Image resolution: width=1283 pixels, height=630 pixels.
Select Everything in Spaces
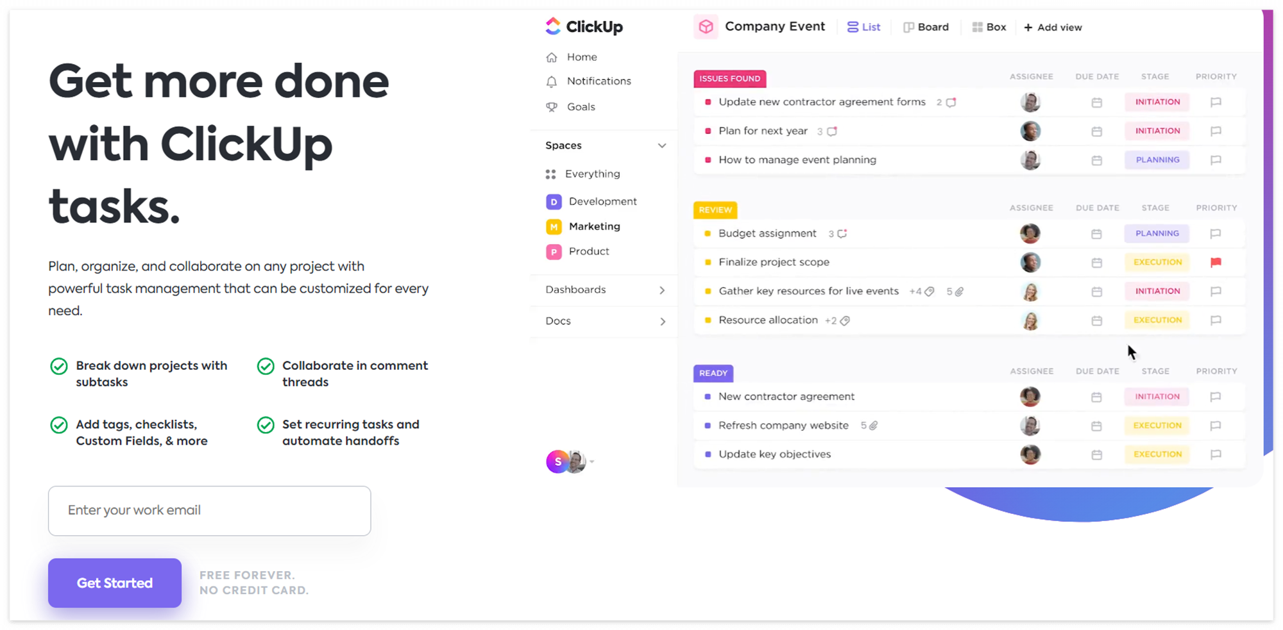(582, 174)
